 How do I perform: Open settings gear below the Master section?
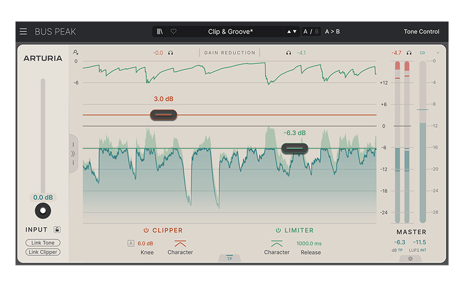pos(410,258)
